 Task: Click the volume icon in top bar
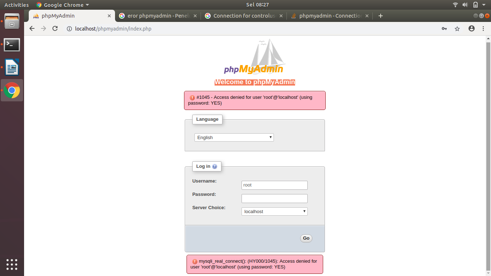tap(465, 5)
